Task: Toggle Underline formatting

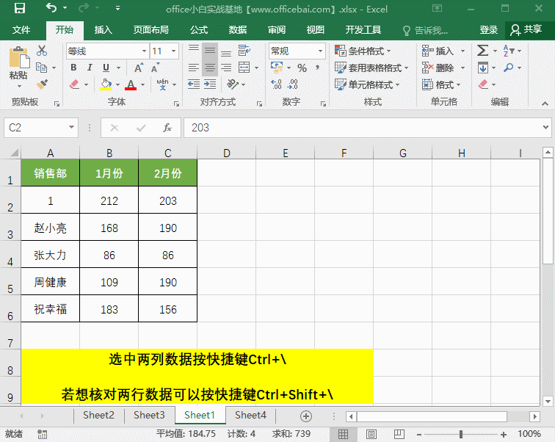Action: 106,68
